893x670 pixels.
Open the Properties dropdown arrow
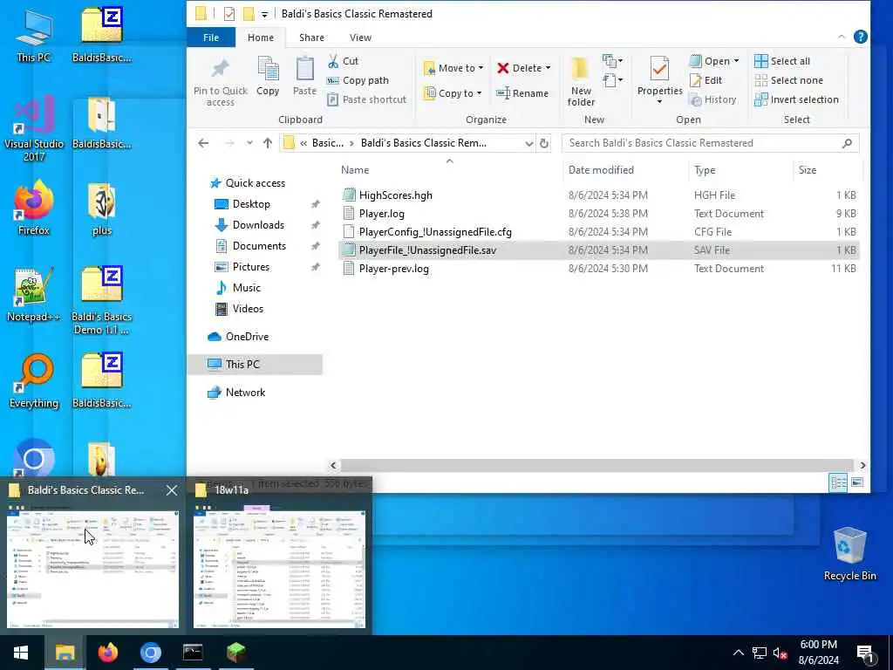659,102
